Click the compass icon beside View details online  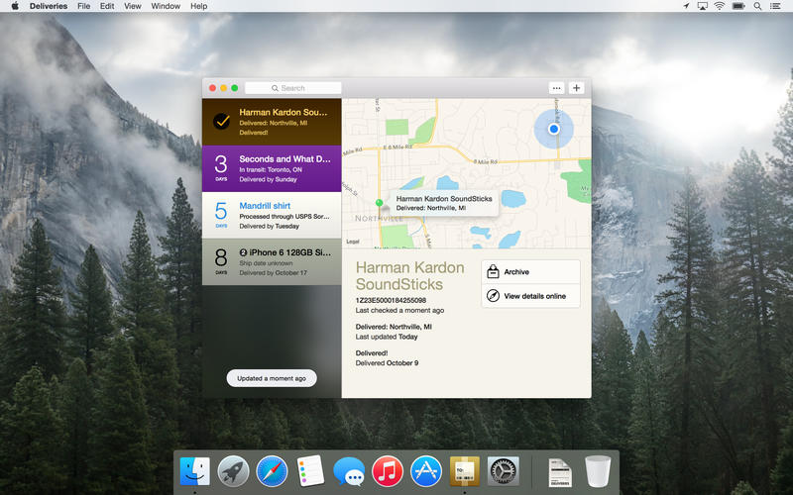(493, 296)
